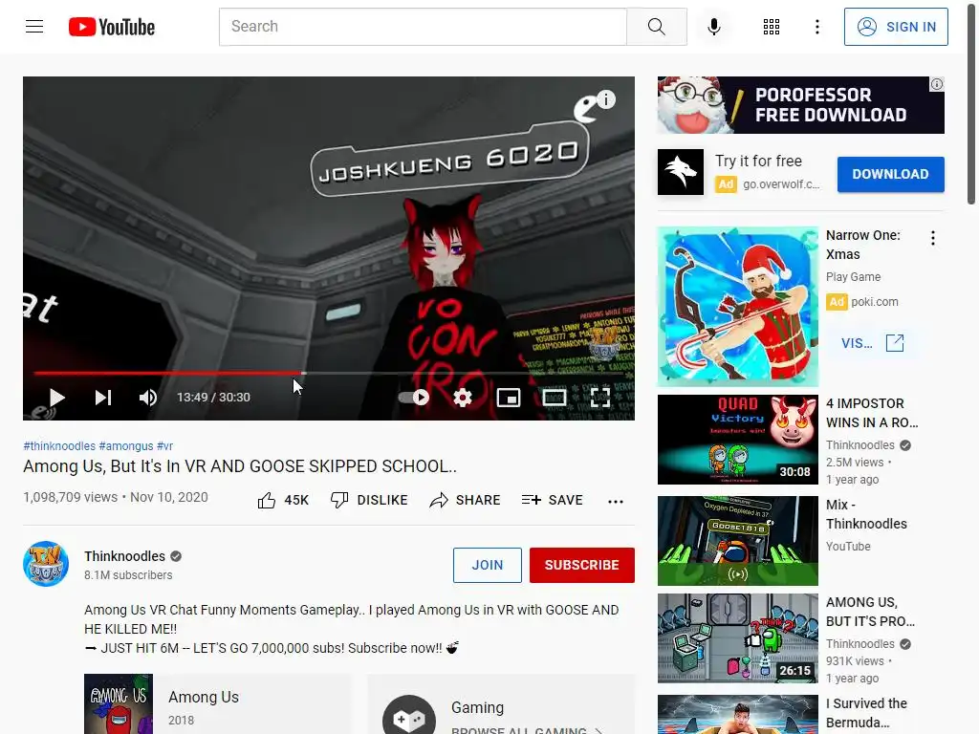Open the 4 IMPOSTOR WINS video title
This screenshot has width=979, height=734.
click(x=872, y=413)
